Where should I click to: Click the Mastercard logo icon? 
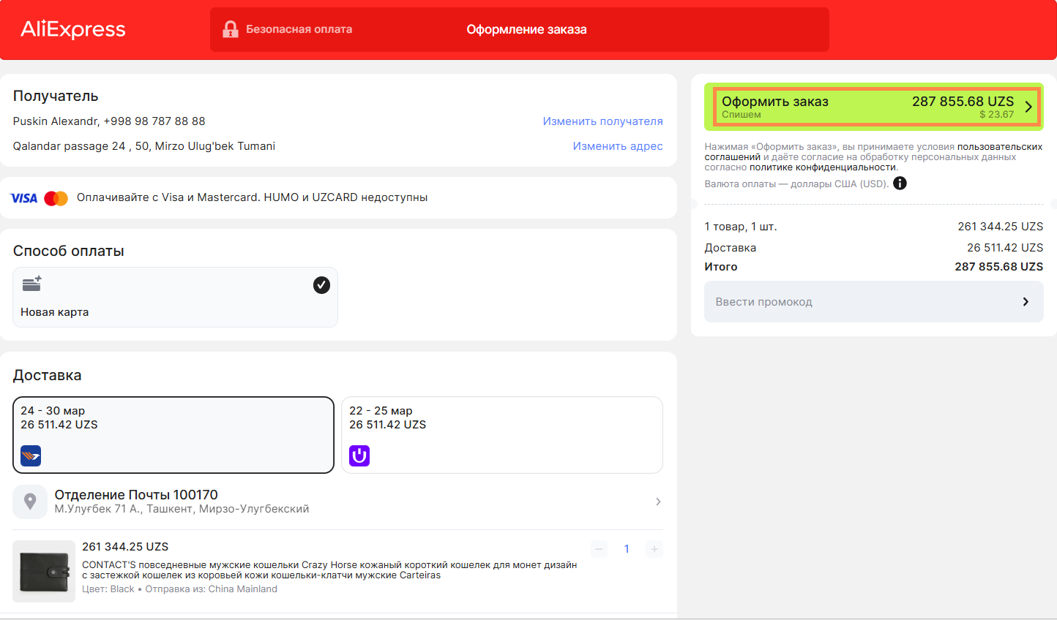pyautogui.click(x=56, y=198)
